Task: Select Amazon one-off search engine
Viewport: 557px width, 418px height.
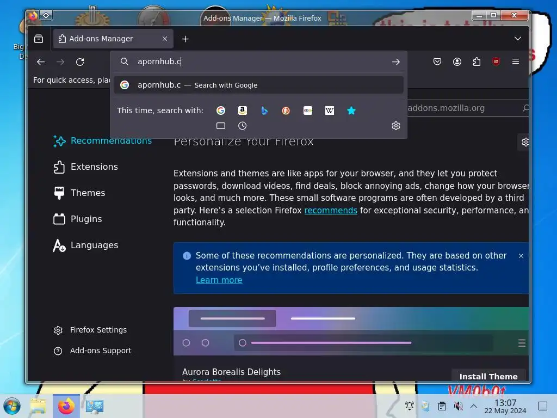Action: [242, 110]
